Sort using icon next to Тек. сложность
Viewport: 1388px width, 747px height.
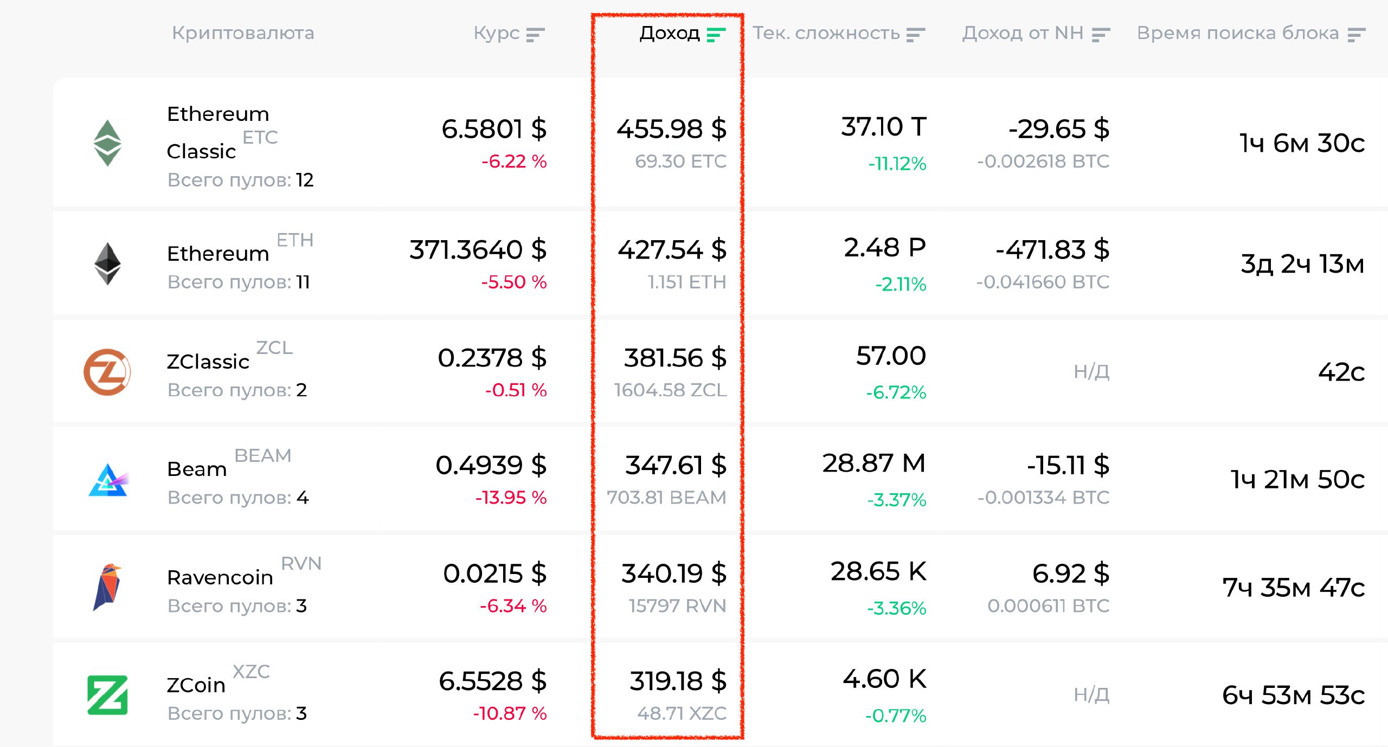coord(916,35)
